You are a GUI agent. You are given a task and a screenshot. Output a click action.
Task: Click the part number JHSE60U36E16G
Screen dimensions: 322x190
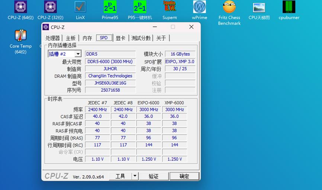(110, 83)
